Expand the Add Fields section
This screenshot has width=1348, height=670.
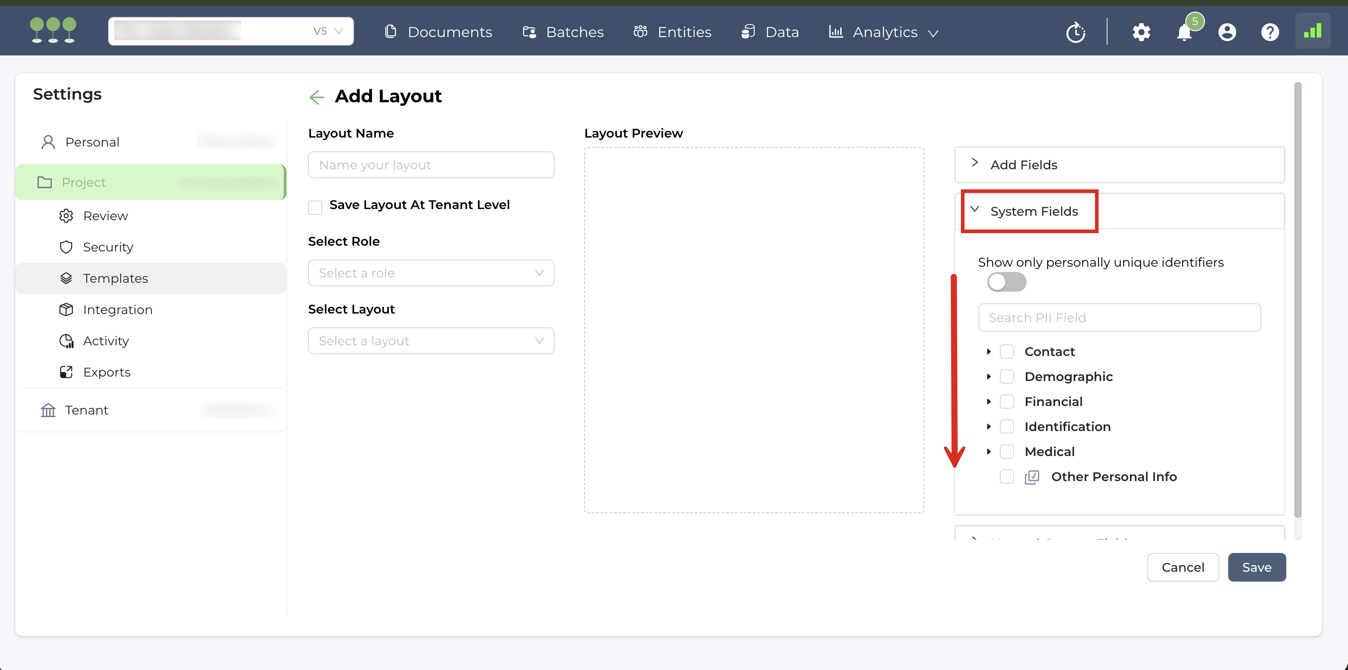[x=1023, y=165]
